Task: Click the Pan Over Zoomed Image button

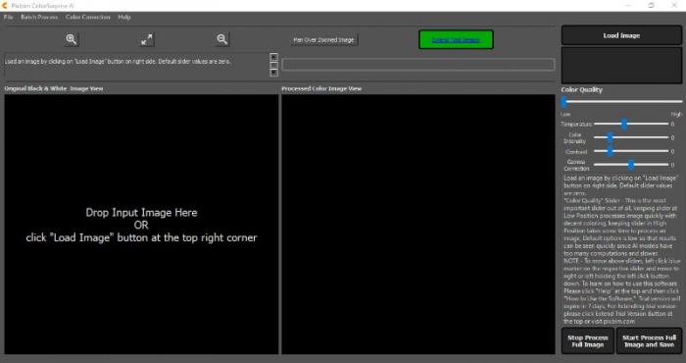Action: click(323, 40)
